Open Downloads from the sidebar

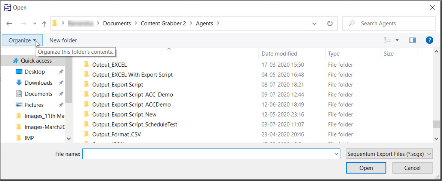pos(38,83)
